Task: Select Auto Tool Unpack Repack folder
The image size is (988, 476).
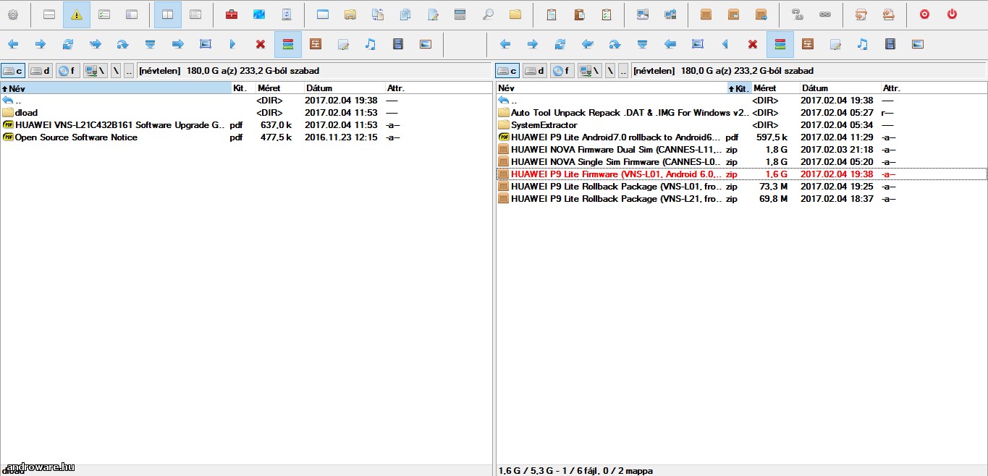Action: tap(741, 113)
